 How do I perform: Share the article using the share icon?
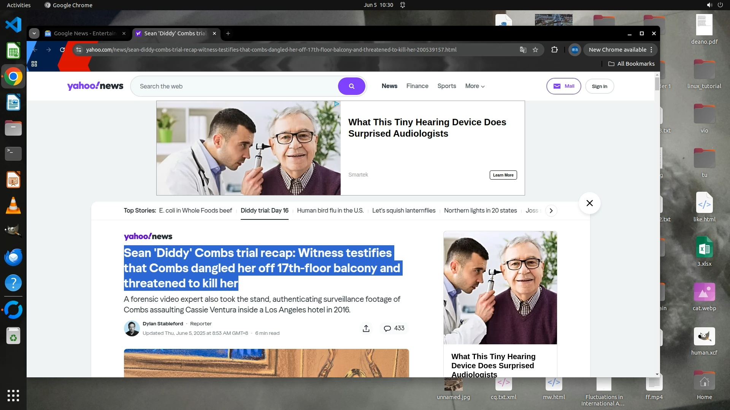tap(366, 328)
